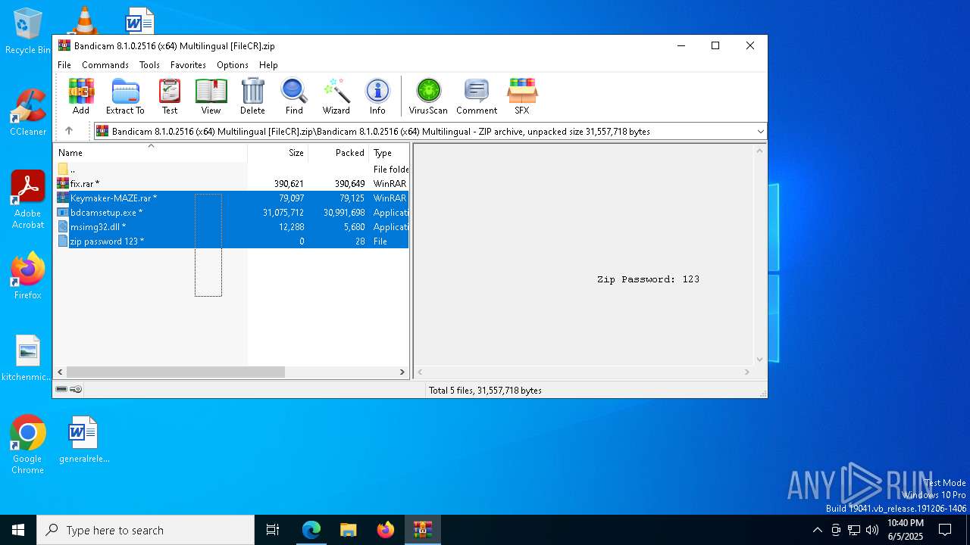The height and width of the screenshot is (545, 970).
Task: Open the notification center
Action: [945, 530]
